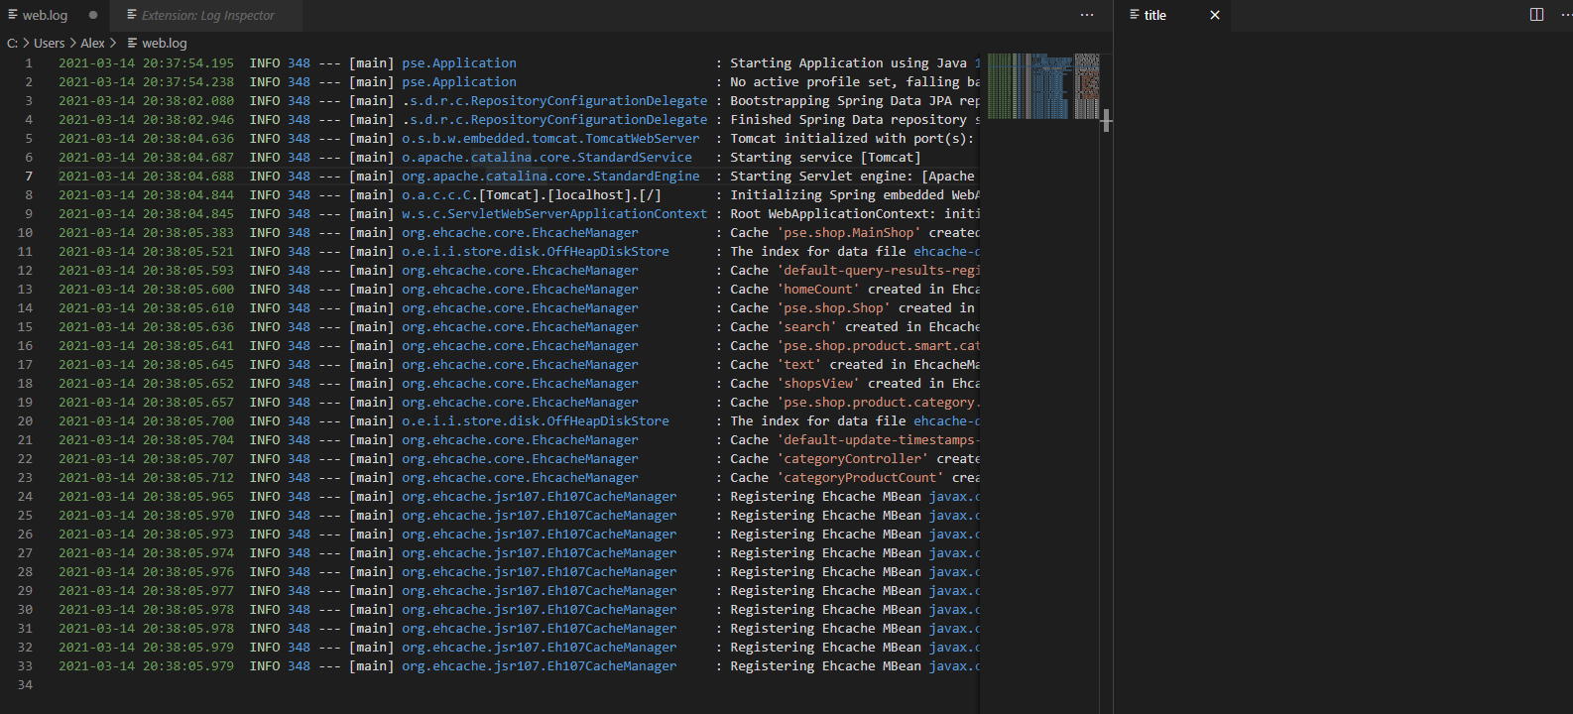Open the "Users" breadcrumb segment
1573x714 pixels.
(x=50, y=43)
